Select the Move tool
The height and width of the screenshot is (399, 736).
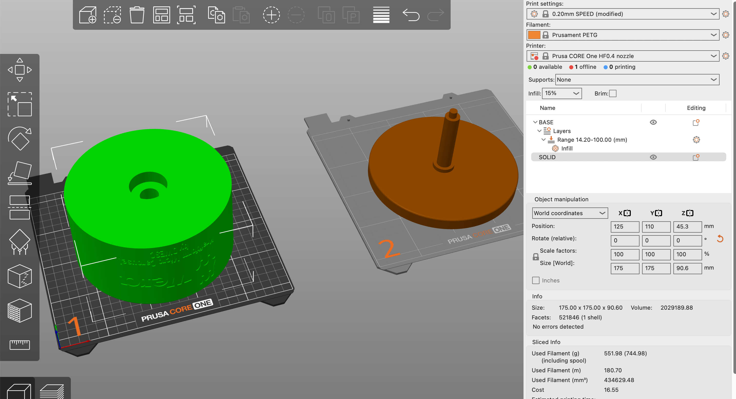[x=20, y=70]
